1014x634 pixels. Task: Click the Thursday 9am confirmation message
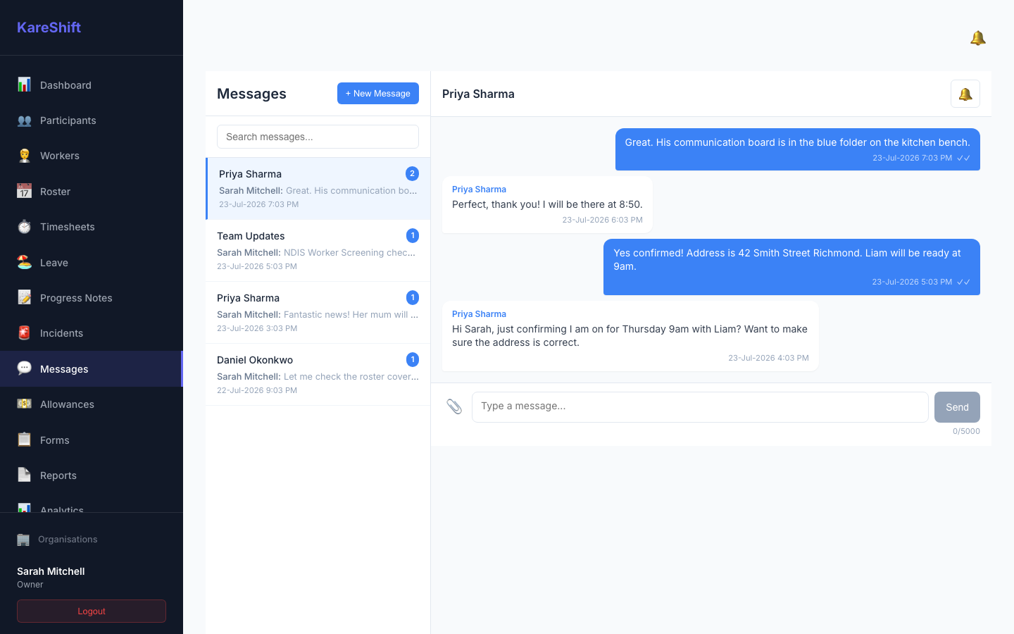point(630,336)
